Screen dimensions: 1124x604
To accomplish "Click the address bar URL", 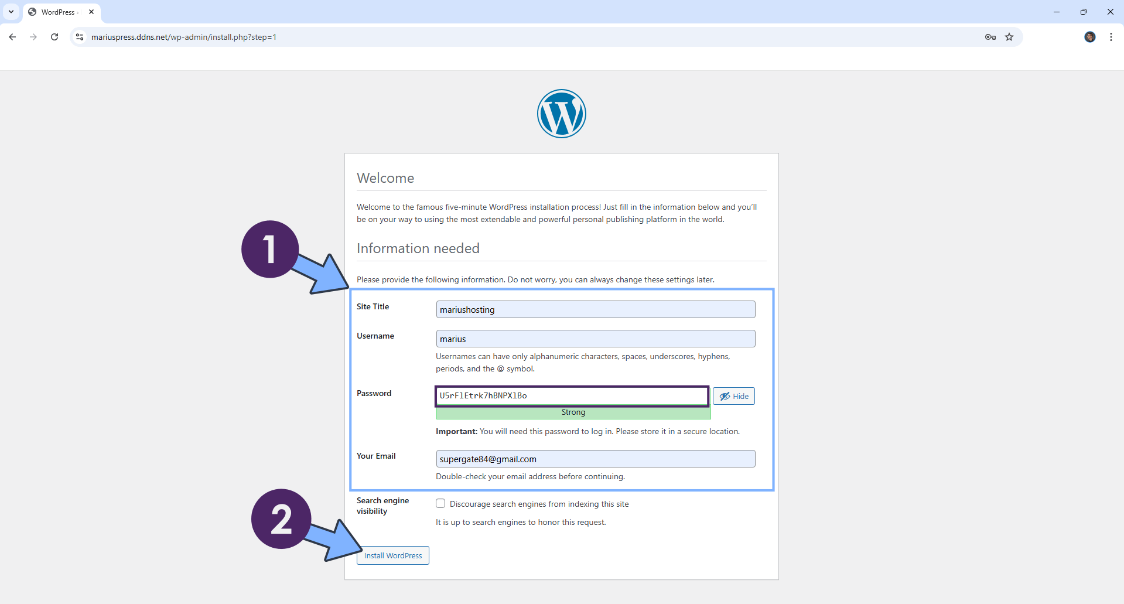I will [x=184, y=37].
